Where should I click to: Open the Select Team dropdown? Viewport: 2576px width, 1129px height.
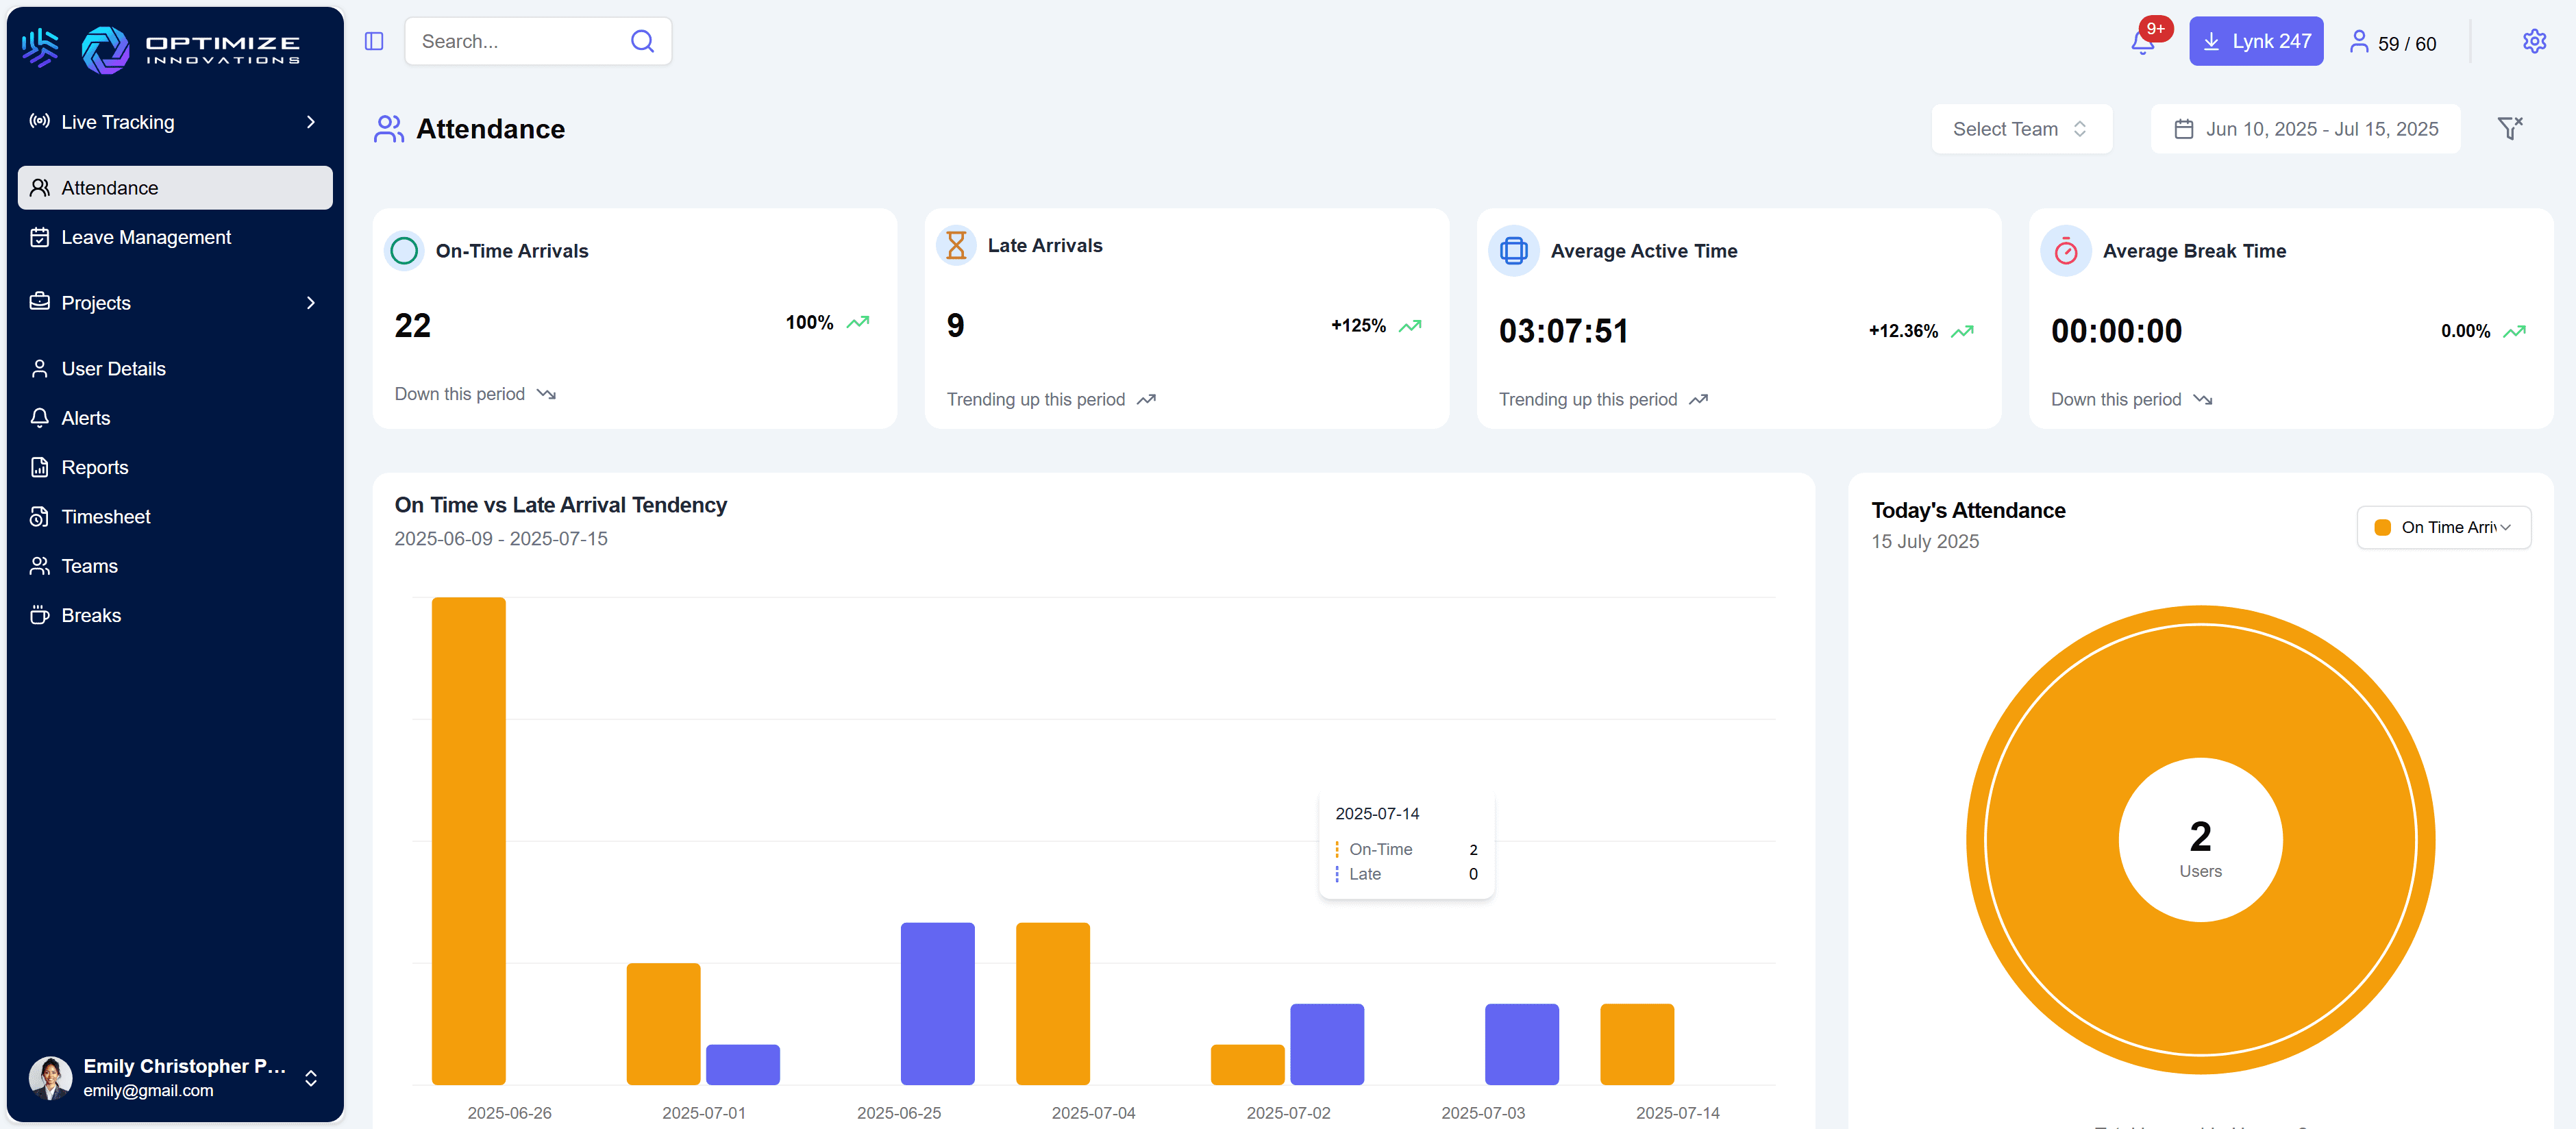tap(2020, 129)
